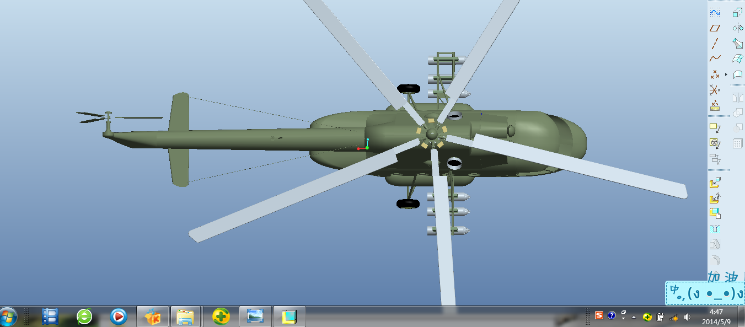The image size is (745, 327).
Task: Click the greyed Merge tool
Action: 737,112
